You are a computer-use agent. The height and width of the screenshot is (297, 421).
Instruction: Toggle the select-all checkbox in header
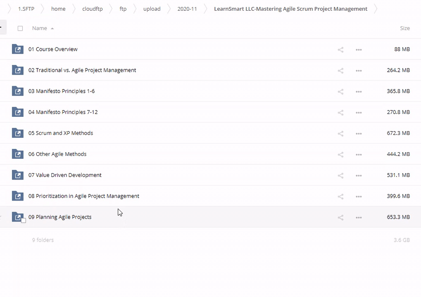click(x=20, y=28)
